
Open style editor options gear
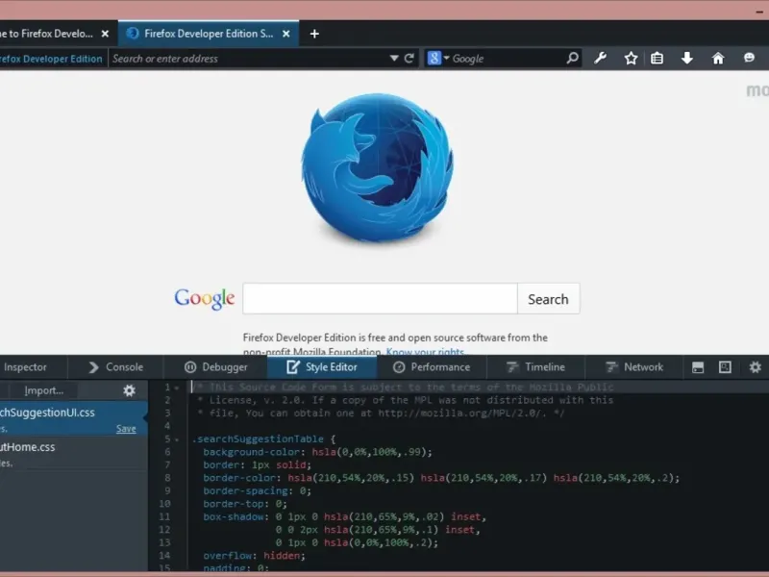pos(129,390)
